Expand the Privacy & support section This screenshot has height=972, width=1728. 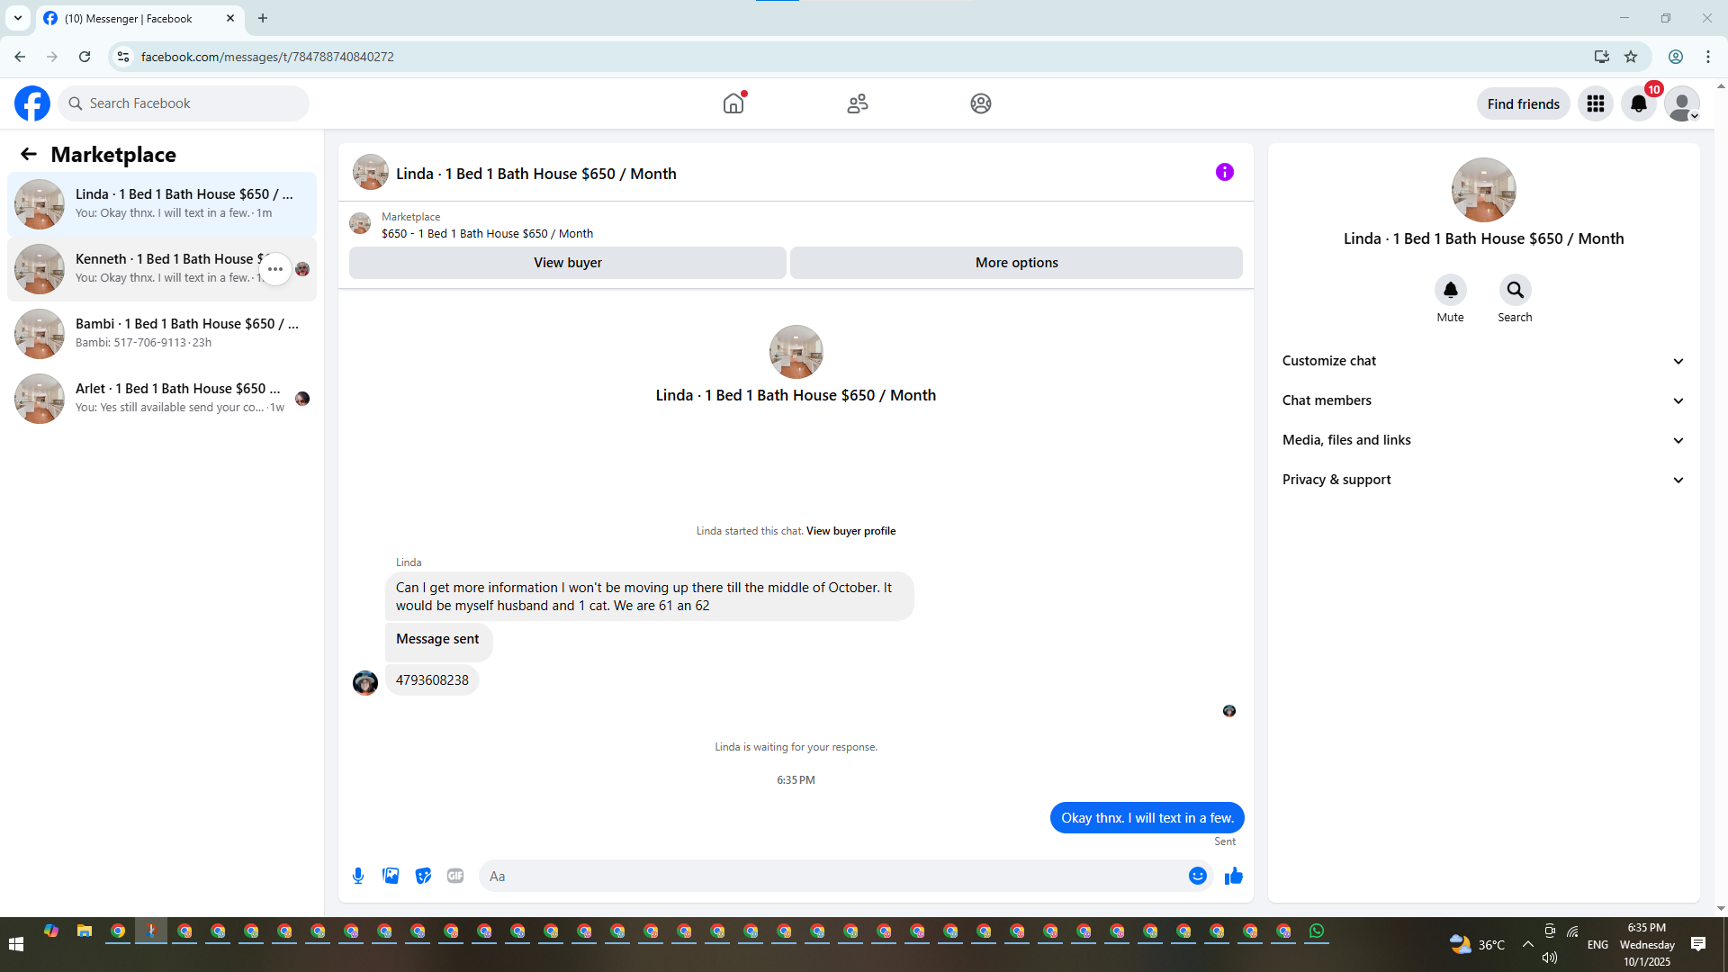(1484, 480)
